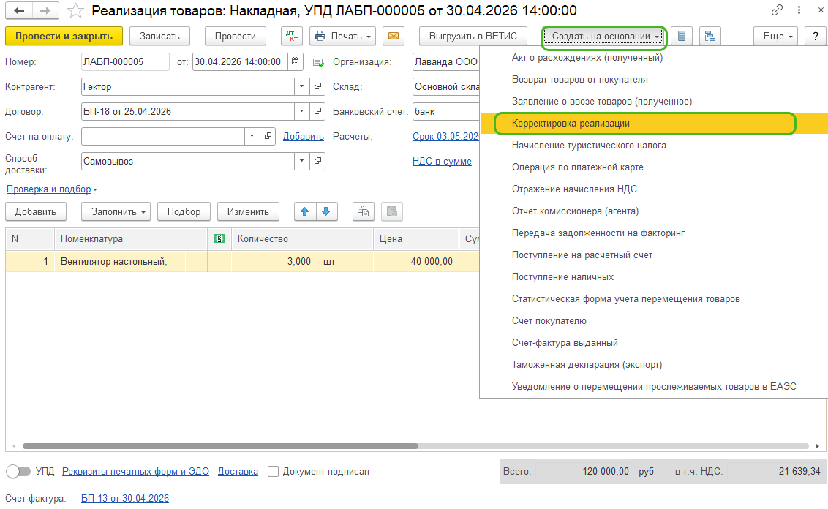Viewport: 828px width, 509px height.
Task: Move table row up with blue arrow
Action: [305, 212]
